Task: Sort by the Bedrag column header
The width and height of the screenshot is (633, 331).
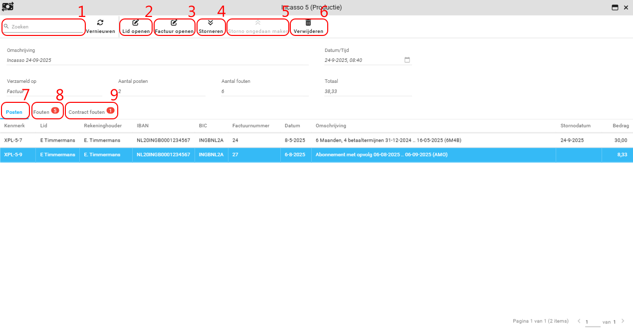Action: [x=621, y=126]
